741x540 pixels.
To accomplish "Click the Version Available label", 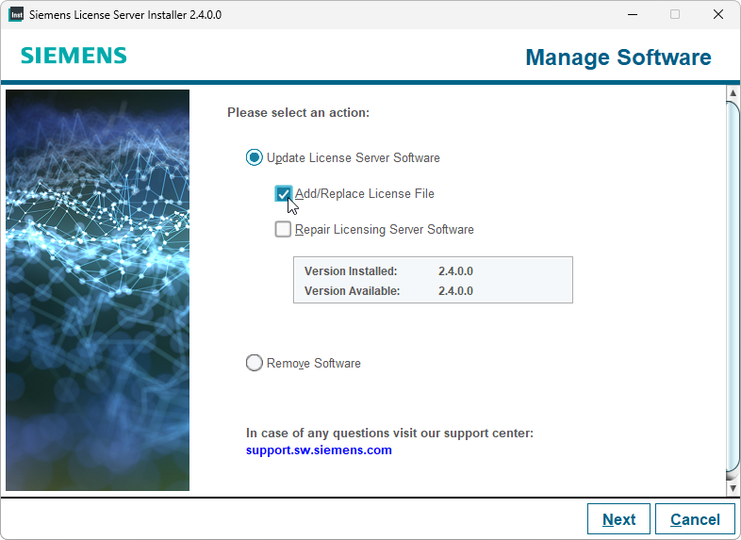I will click(352, 290).
